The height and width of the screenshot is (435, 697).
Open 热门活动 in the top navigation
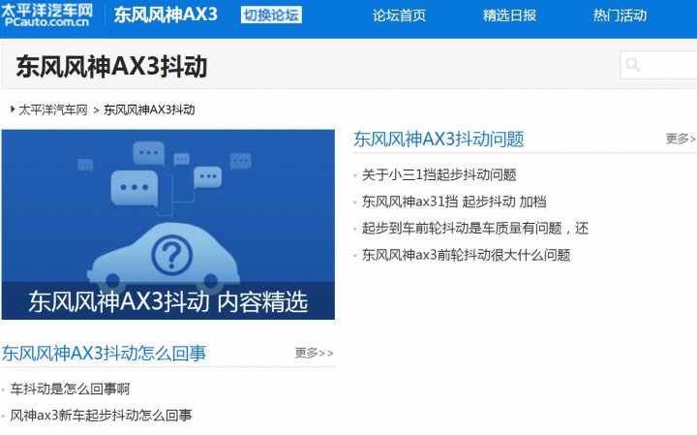pos(620,16)
